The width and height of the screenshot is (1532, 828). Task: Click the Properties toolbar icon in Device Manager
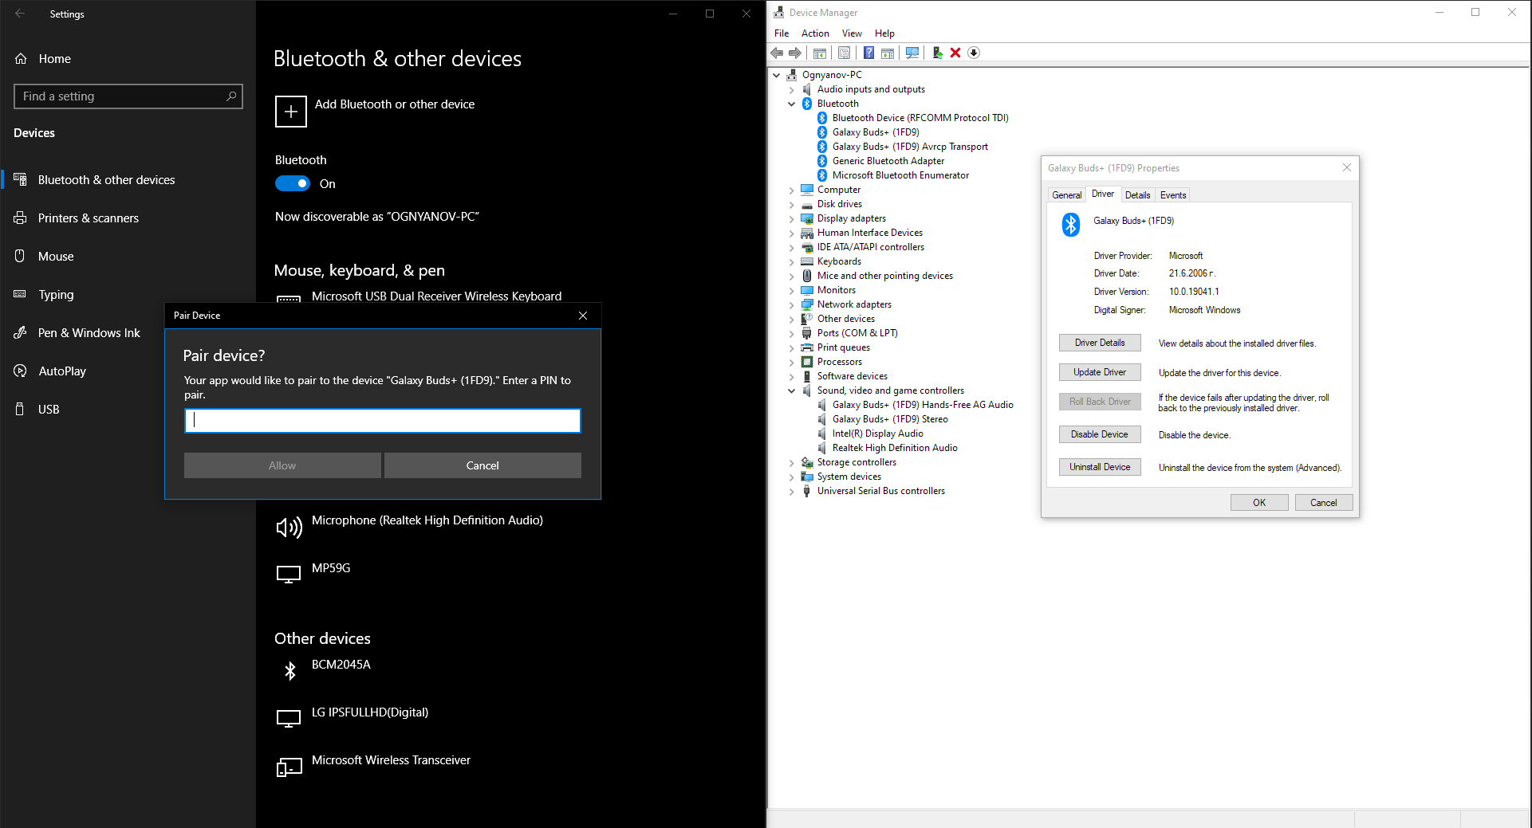point(844,53)
